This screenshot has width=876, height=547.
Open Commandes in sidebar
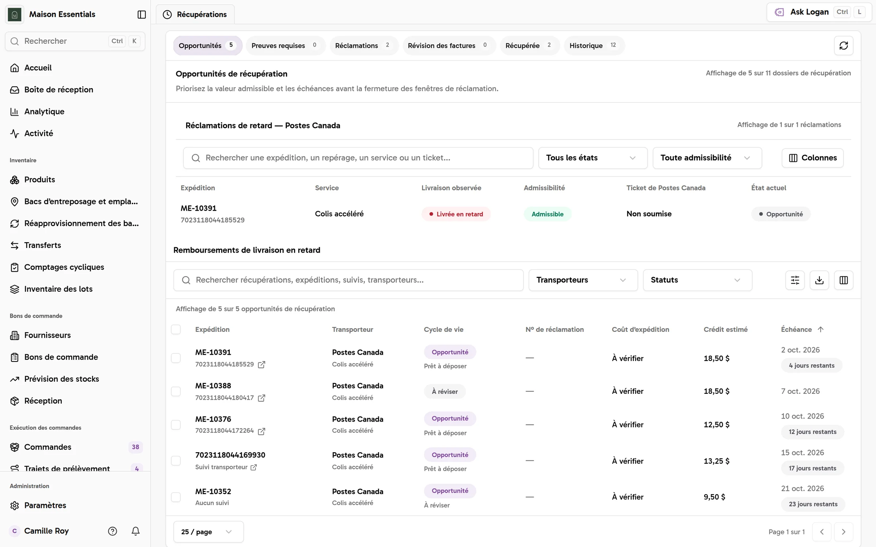click(75, 447)
